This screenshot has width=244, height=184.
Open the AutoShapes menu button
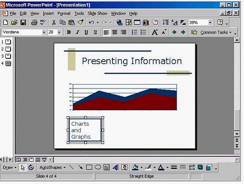pyautogui.click(x=52, y=167)
